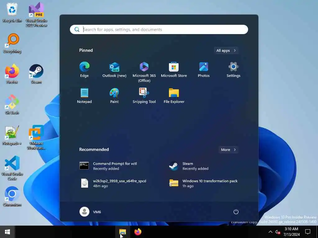Select Firefox desktop shortcut
Image resolution: width=318 pixels, height=238 pixels.
coord(12,74)
